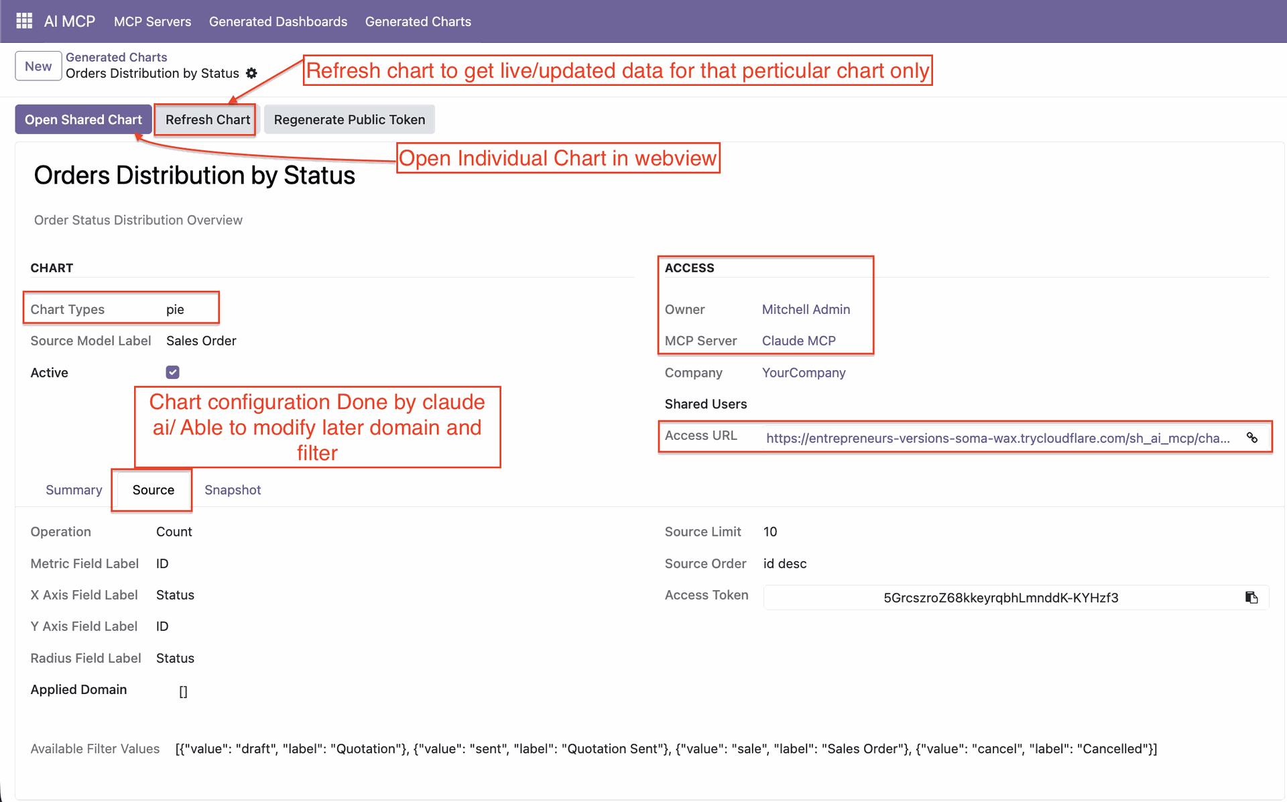Open Generated Dashboards menu
Image resolution: width=1287 pixels, height=802 pixels.
pos(278,21)
